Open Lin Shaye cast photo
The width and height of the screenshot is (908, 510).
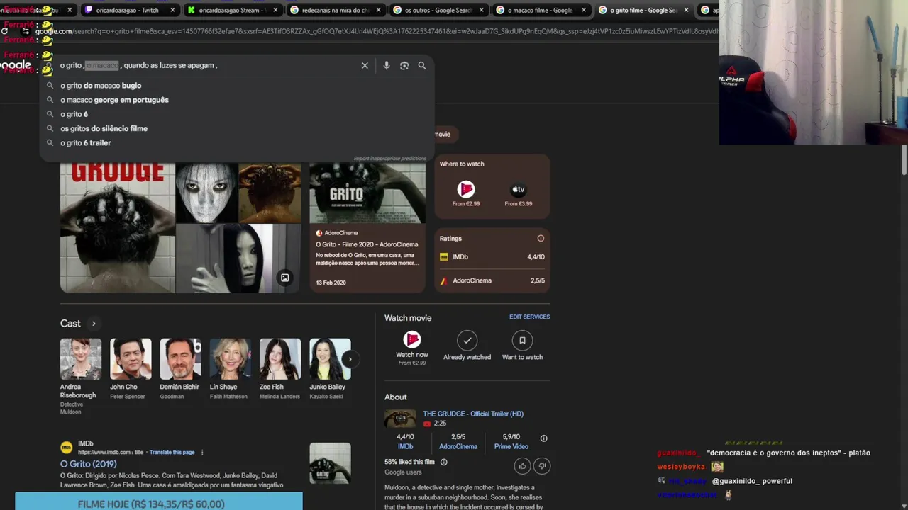pyautogui.click(x=230, y=359)
